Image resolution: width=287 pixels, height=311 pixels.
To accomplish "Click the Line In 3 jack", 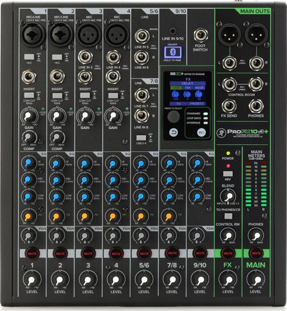I will click(85, 57).
